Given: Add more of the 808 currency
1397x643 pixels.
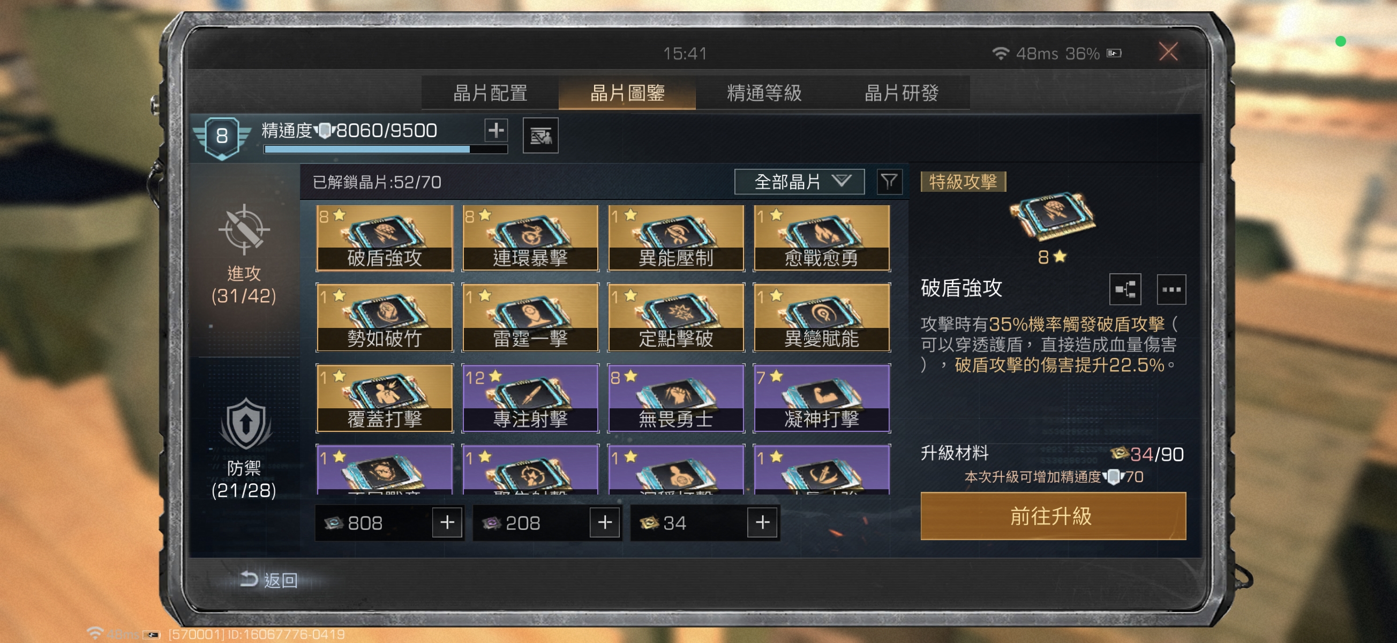Looking at the screenshot, I should [447, 522].
